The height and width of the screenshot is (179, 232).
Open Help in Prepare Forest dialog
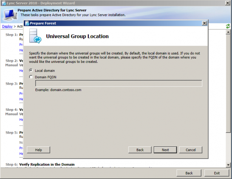tap(39, 150)
